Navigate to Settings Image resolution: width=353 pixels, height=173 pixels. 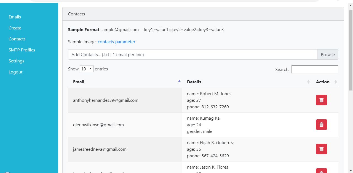[x=16, y=61]
